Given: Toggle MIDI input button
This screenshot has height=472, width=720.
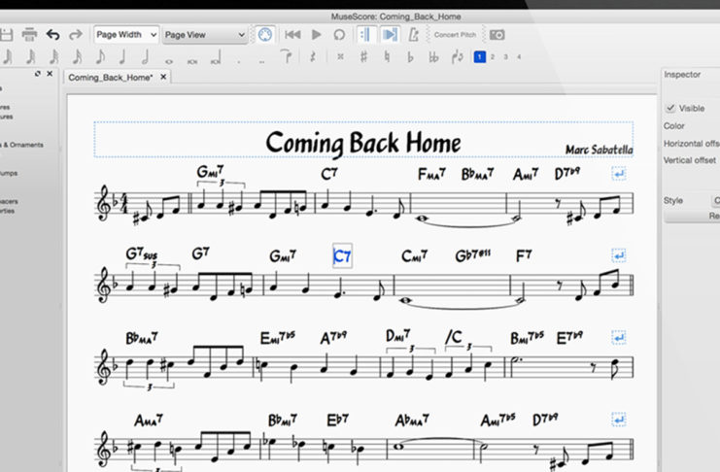Looking at the screenshot, I should click(265, 35).
